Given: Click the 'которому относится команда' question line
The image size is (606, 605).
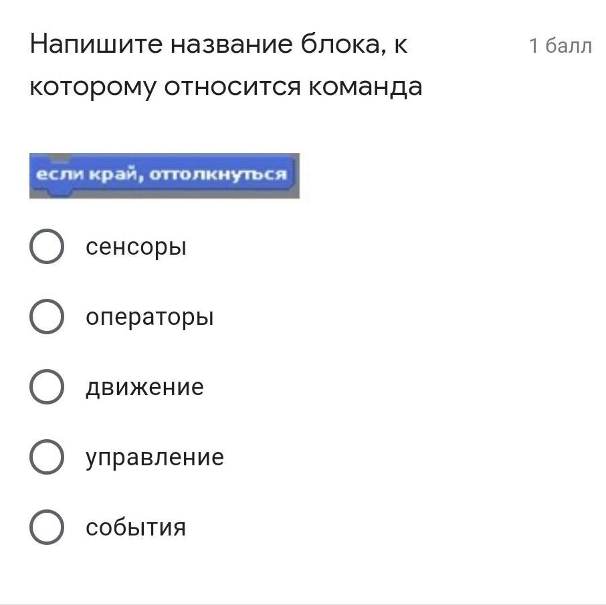Looking at the screenshot, I should (225, 87).
